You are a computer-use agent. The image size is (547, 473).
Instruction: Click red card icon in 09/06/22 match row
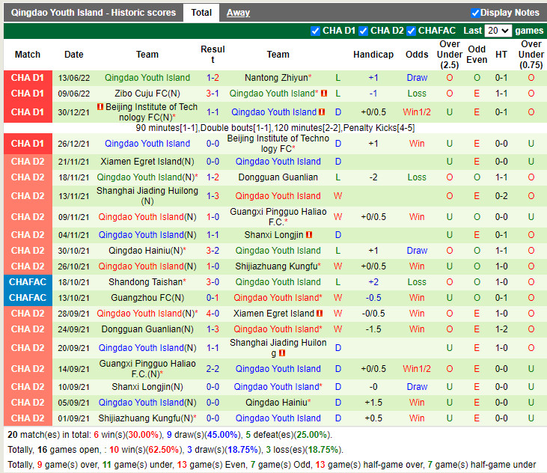[x=324, y=94]
